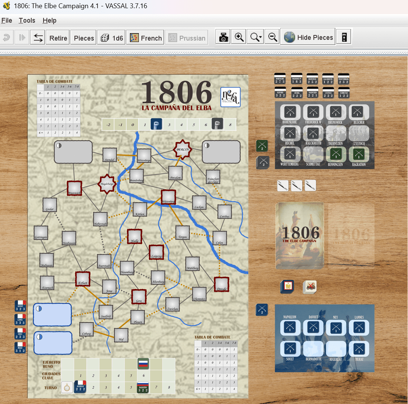Expand the Help menu
This screenshot has width=408, height=404.
pos(50,20)
